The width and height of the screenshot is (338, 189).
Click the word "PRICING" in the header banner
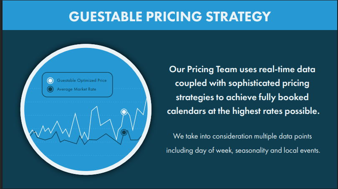(174, 16)
